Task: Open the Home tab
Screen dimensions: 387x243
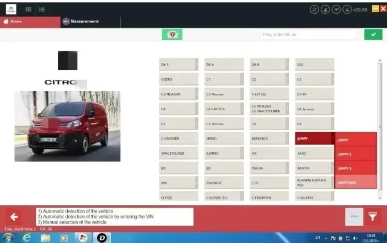Action: pos(30,22)
